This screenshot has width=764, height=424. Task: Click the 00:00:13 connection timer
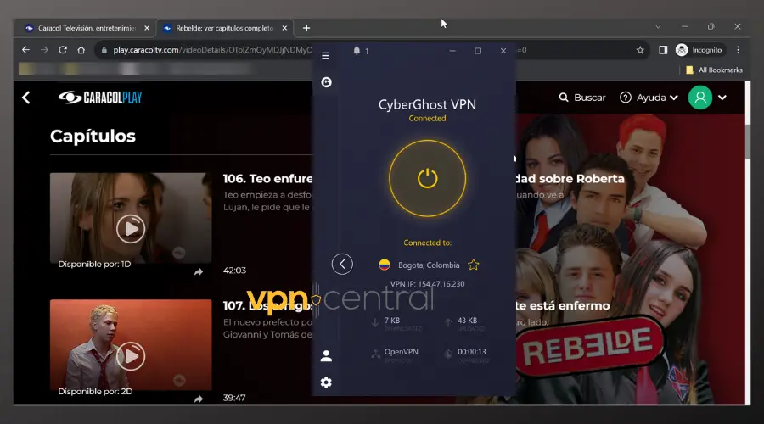pyautogui.click(x=472, y=351)
